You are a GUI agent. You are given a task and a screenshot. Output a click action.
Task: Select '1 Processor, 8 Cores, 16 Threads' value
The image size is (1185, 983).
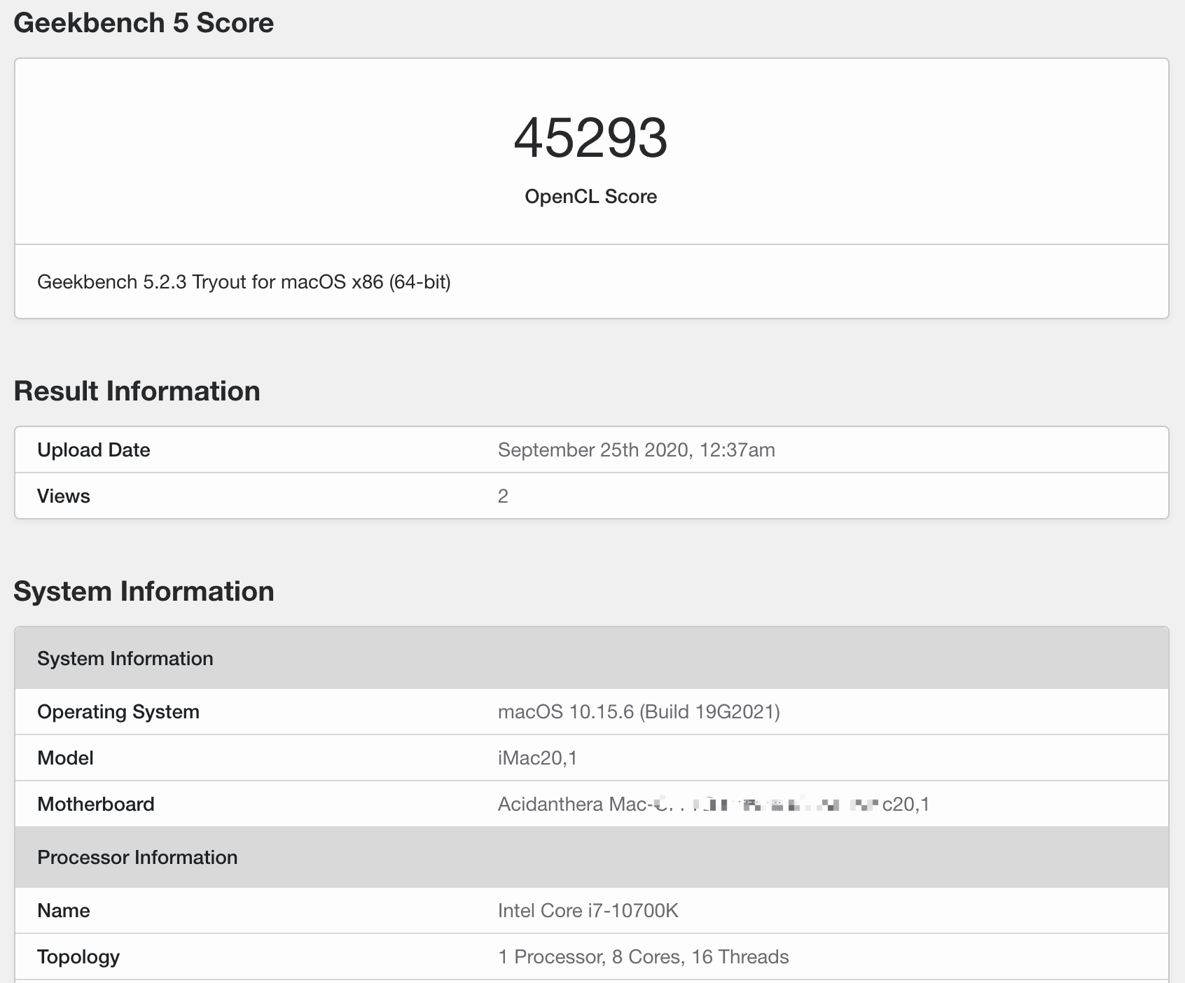(644, 957)
